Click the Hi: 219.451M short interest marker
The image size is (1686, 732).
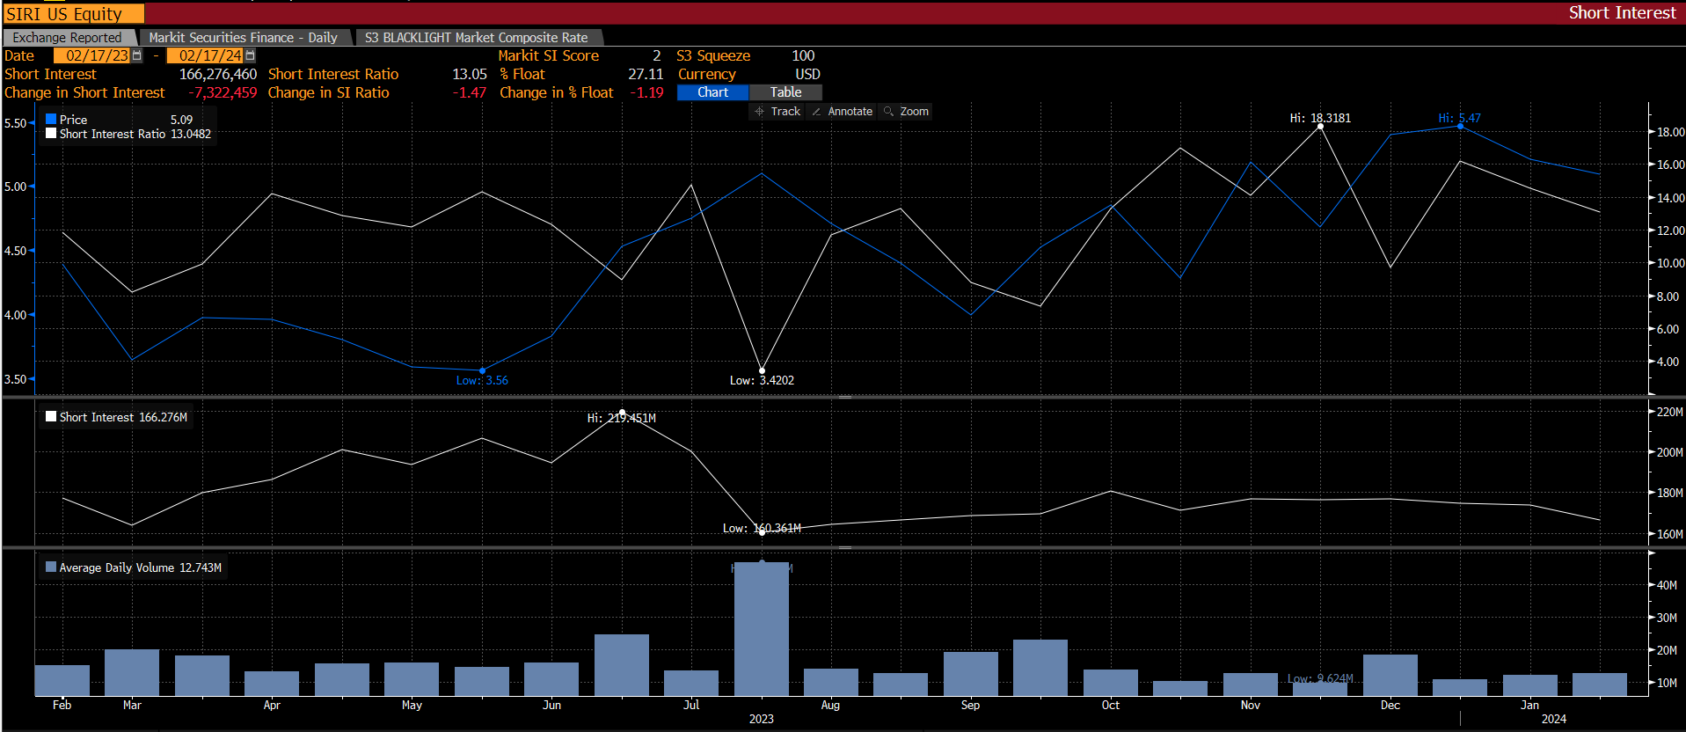[622, 412]
